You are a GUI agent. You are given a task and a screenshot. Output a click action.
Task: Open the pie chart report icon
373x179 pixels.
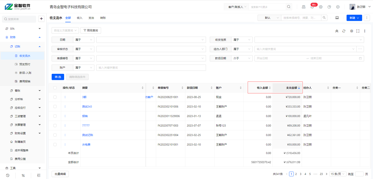[329, 7]
